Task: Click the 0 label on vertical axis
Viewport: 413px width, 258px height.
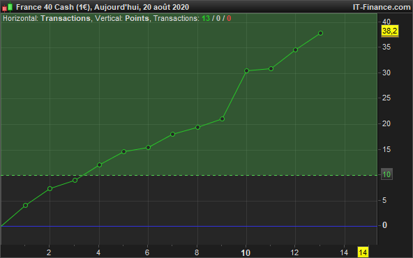Action: (384, 225)
